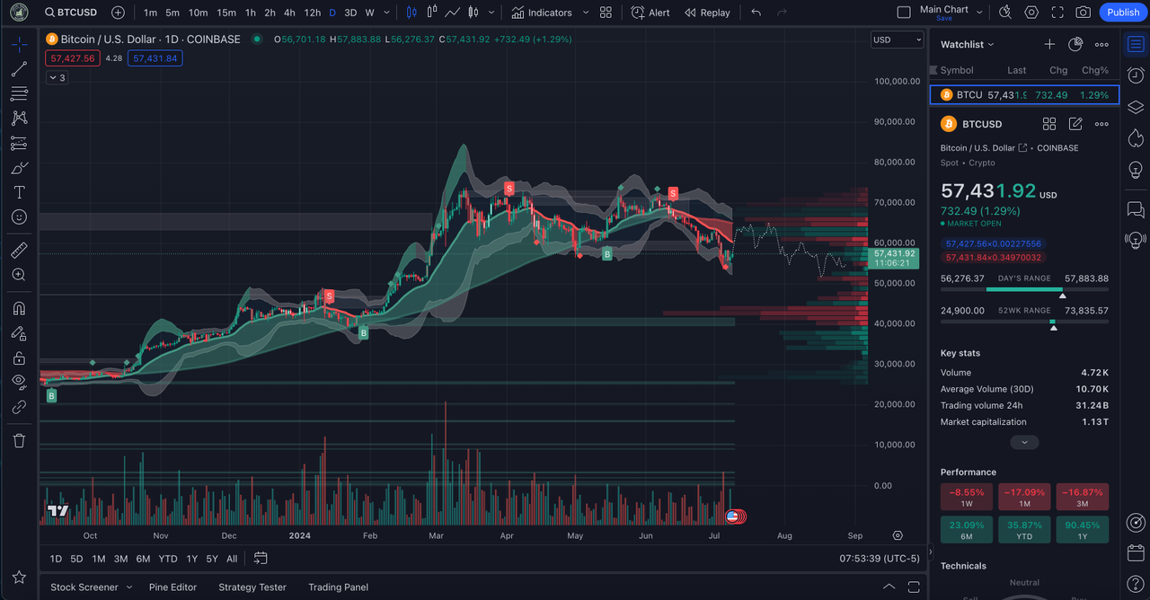Collapse the 3 indicators legend
The width and height of the screenshot is (1150, 600).
point(57,78)
